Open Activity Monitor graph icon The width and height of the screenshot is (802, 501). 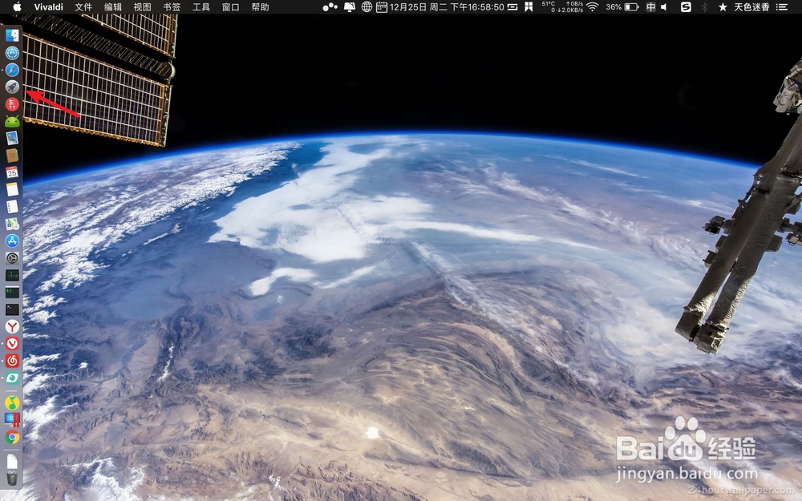point(12,275)
